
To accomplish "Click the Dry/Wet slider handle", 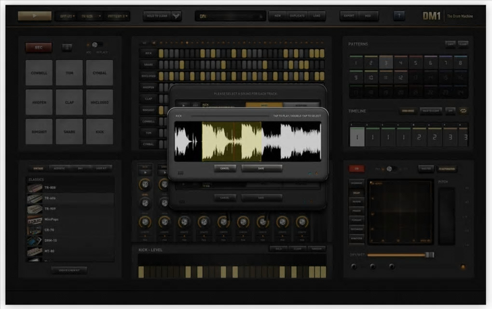I will pyautogui.click(x=430, y=255).
